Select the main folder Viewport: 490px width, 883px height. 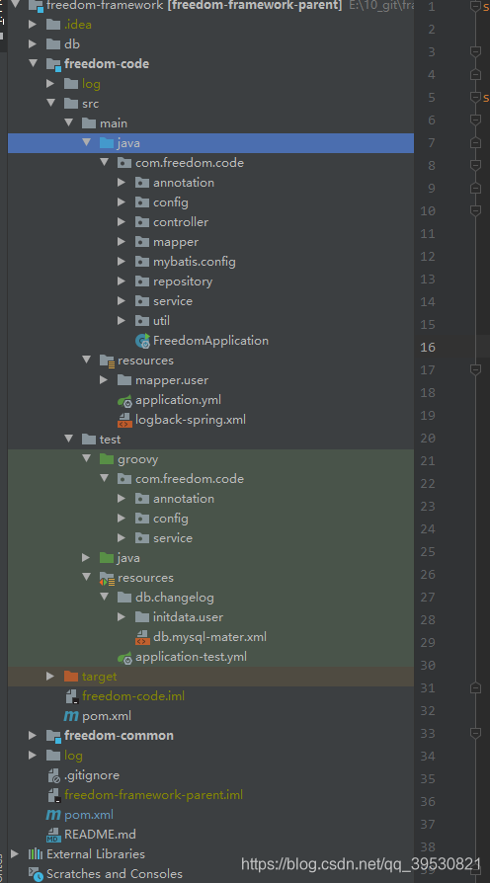click(114, 123)
